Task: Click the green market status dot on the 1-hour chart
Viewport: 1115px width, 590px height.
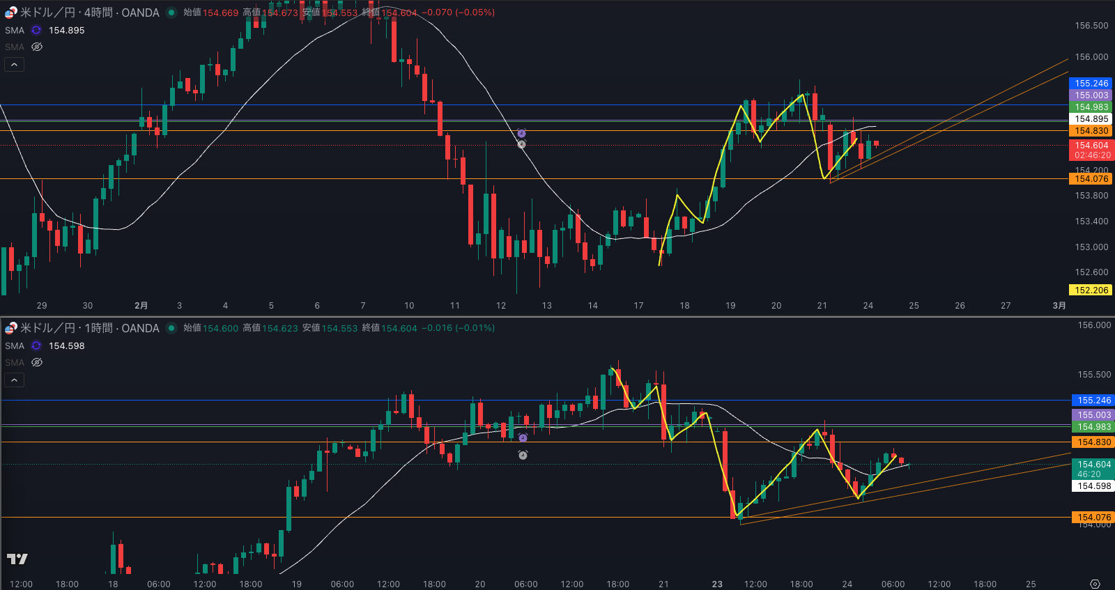Action: coord(171,328)
